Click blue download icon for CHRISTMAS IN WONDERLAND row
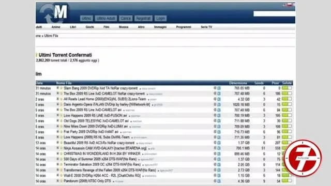Viewport: 331px width, 186px height. point(219,154)
